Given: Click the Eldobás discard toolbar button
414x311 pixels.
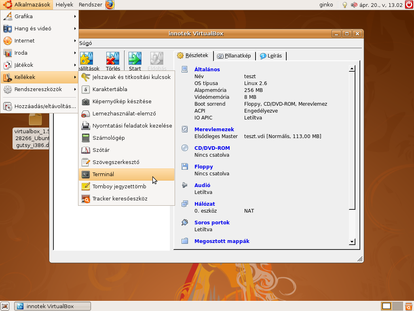Looking at the screenshot, I should click(x=157, y=62).
